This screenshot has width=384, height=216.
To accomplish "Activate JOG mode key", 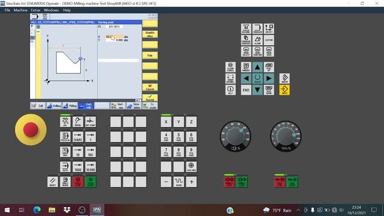I will coord(65,122).
